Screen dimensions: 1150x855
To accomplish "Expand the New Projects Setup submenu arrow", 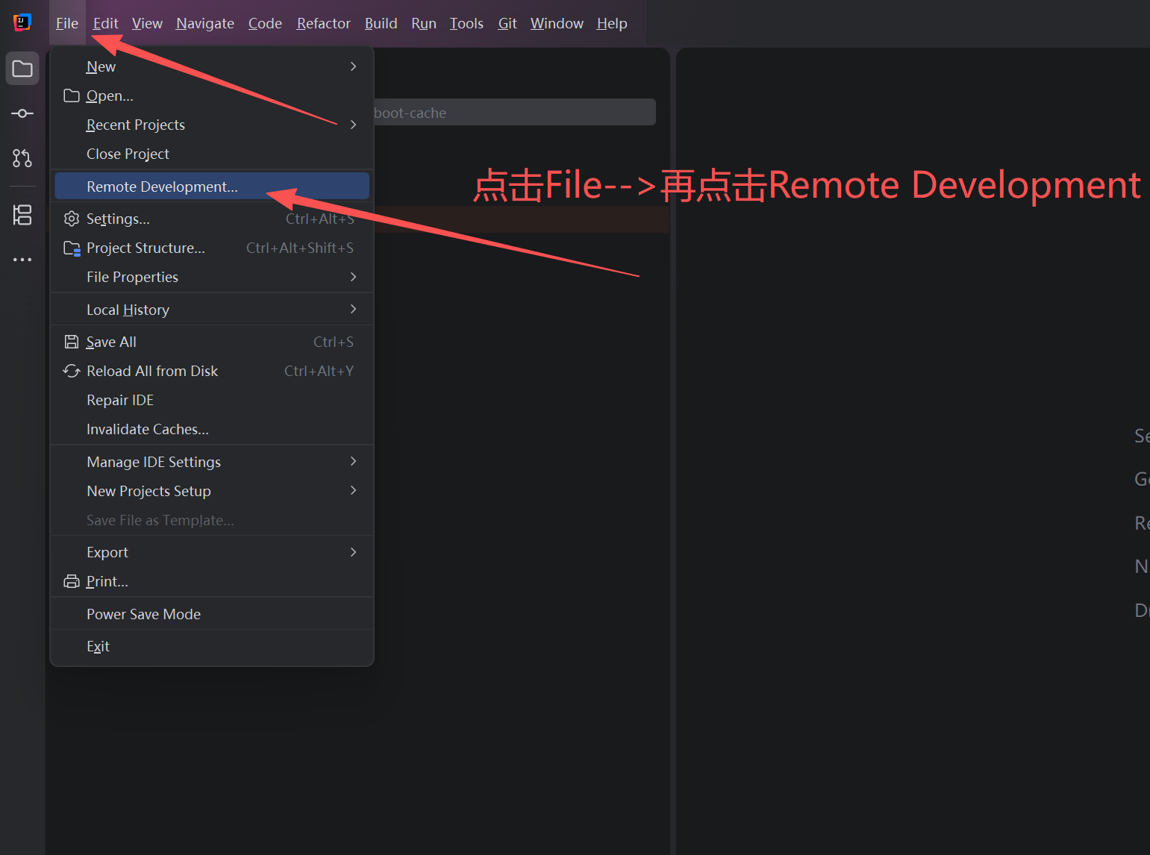I will (x=353, y=490).
